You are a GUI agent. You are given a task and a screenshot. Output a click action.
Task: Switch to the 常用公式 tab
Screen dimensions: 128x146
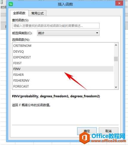[37, 13]
